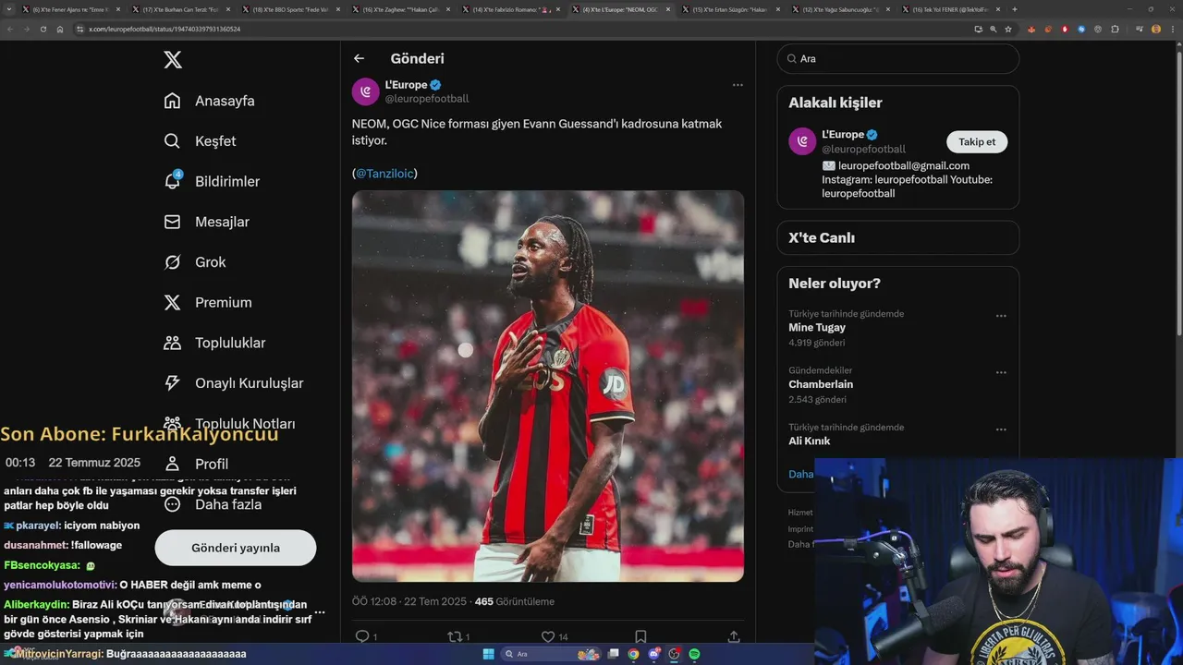Follow L'Europe with Takip et
Viewport: 1183px width, 665px height.
tap(977, 141)
